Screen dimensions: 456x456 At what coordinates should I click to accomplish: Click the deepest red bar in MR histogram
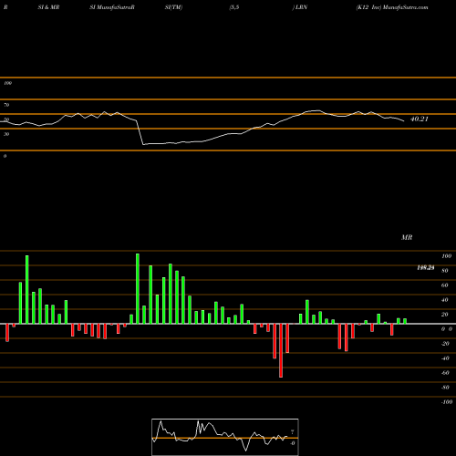coord(281,350)
